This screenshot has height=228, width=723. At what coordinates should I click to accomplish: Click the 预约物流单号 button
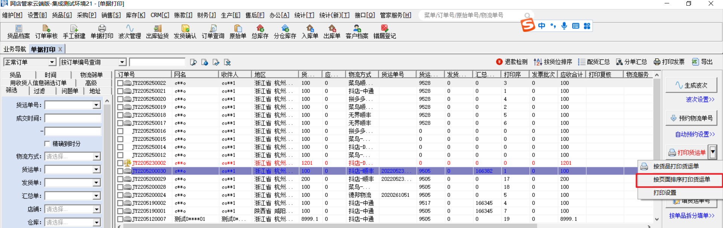[691, 118]
